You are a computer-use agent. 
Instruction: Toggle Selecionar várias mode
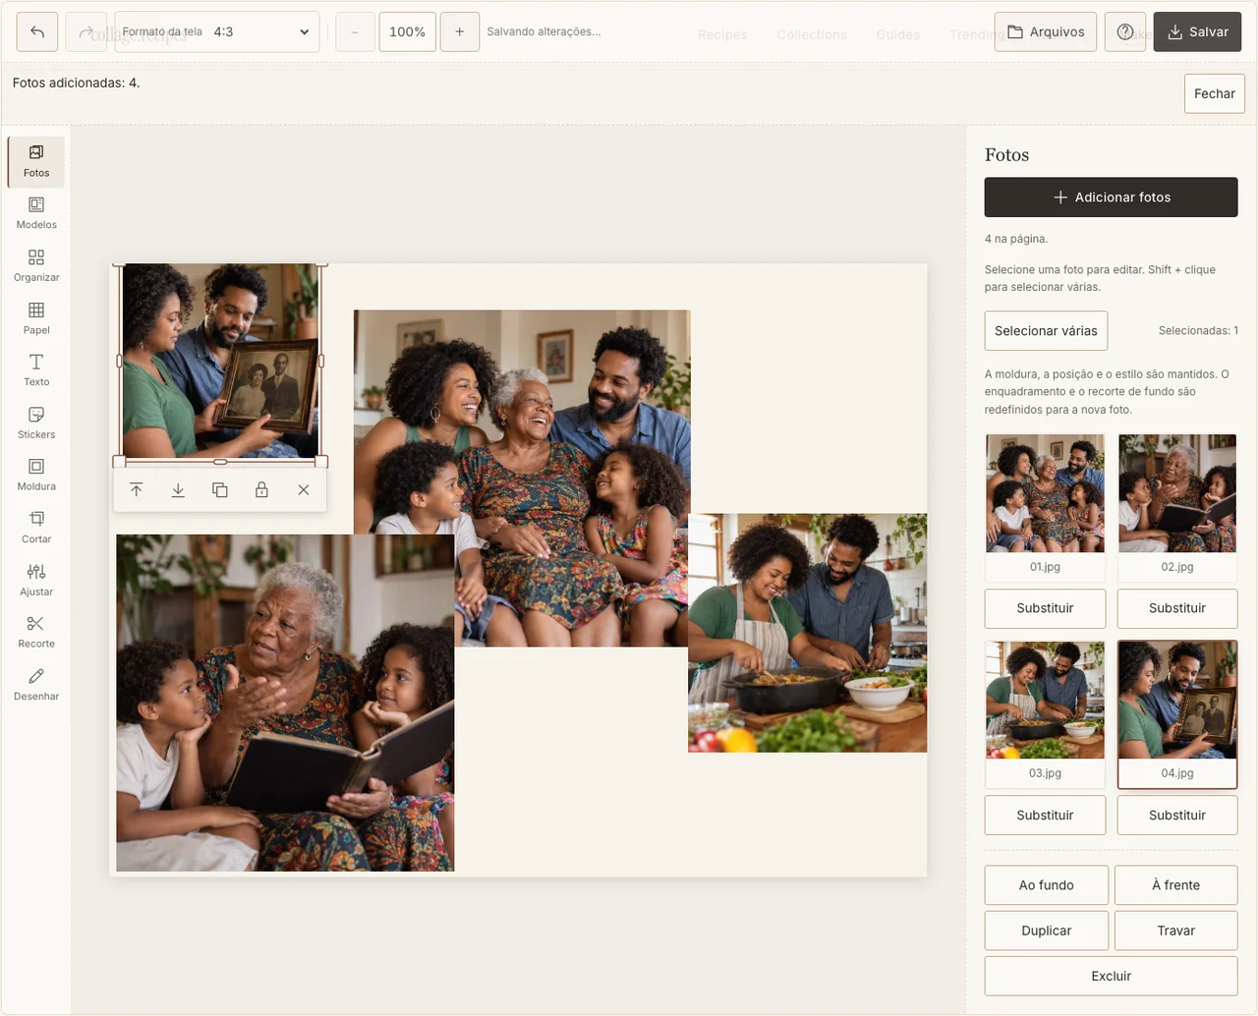pos(1047,331)
